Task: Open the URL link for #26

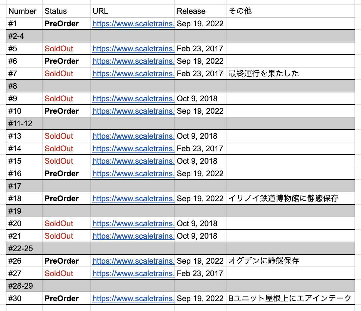Action: [x=133, y=261]
